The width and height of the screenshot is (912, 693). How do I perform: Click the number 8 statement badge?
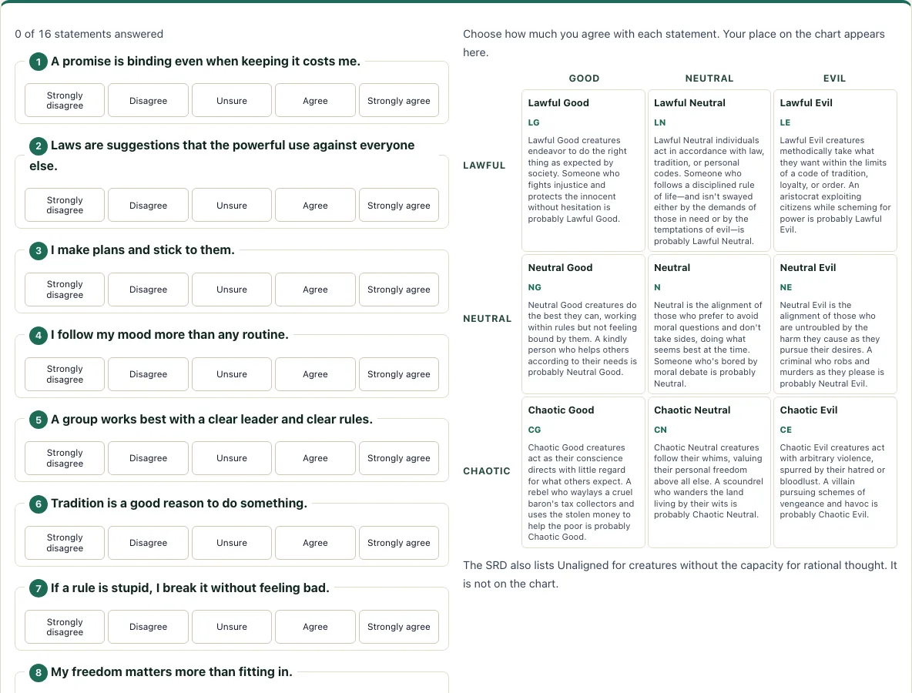[39, 673]
